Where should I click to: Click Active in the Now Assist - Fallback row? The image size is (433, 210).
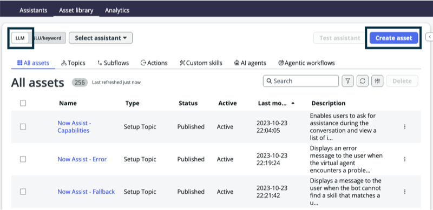pos(225,192)
